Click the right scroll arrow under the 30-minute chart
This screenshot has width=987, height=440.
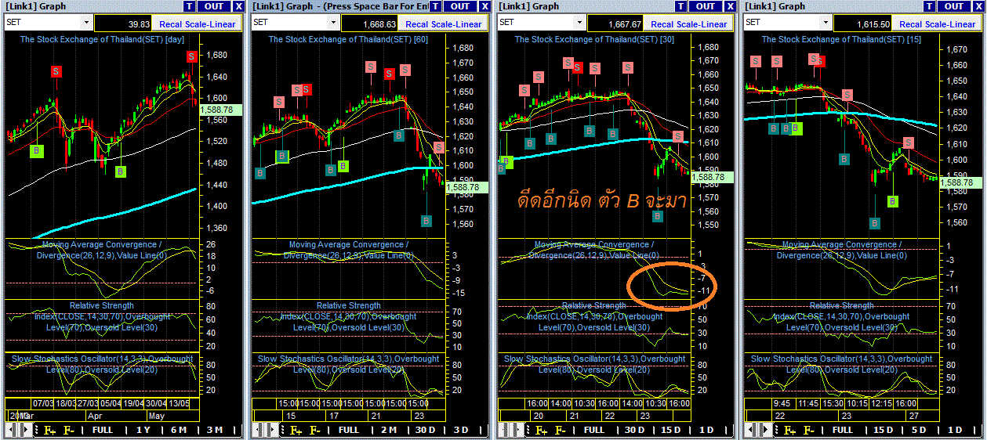519,430
